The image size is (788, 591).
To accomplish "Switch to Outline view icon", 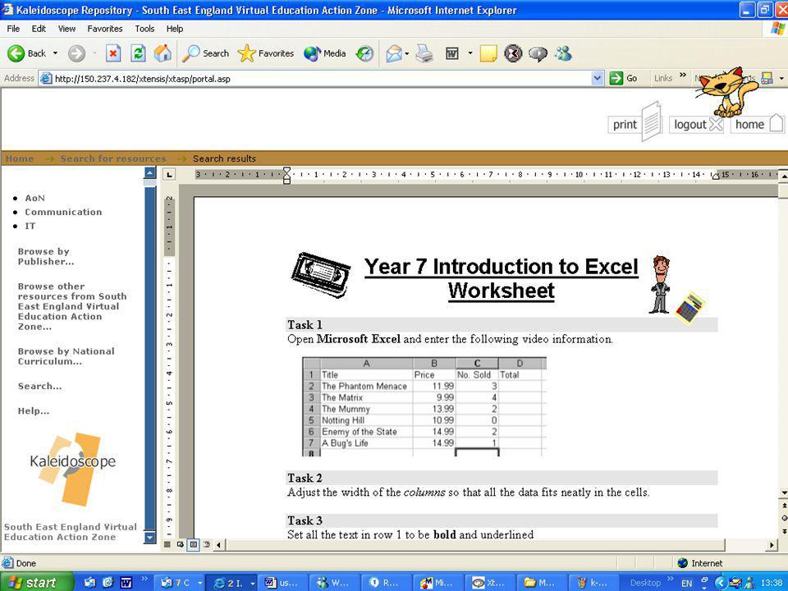I will [206, 545].
